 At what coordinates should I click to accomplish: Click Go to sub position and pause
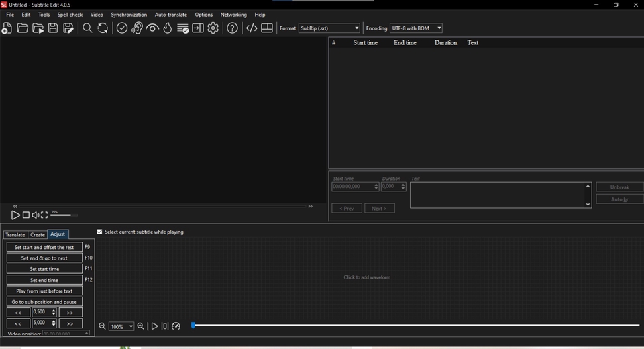pos(44,302)
